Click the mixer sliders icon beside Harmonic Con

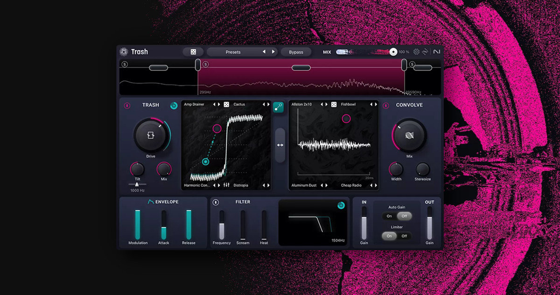[x=226, y=185]
